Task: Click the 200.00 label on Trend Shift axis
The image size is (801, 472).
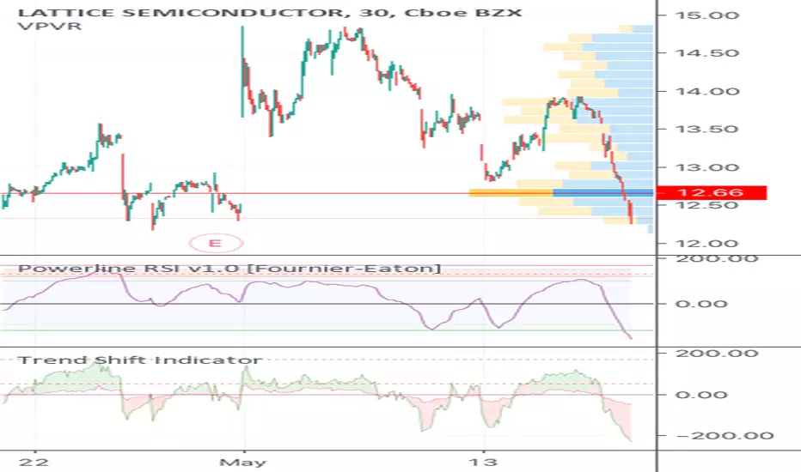Action: 718,354
